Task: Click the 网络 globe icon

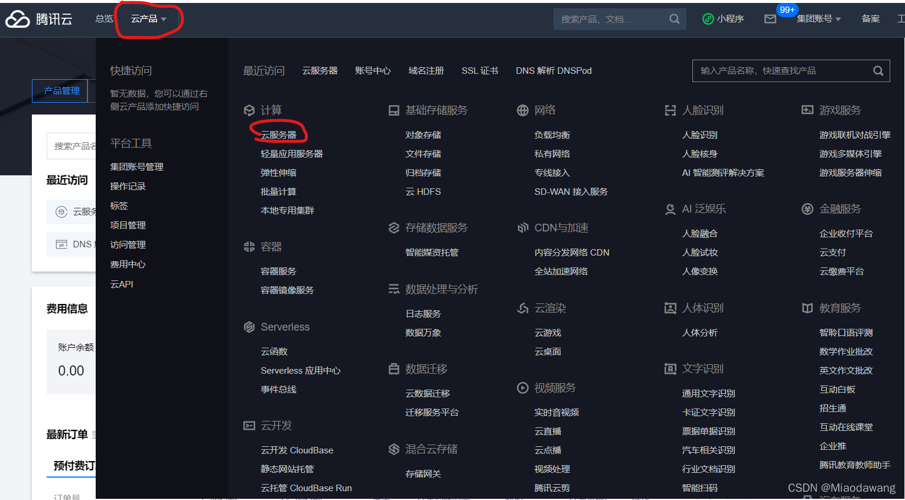Action: pos(523,110)
